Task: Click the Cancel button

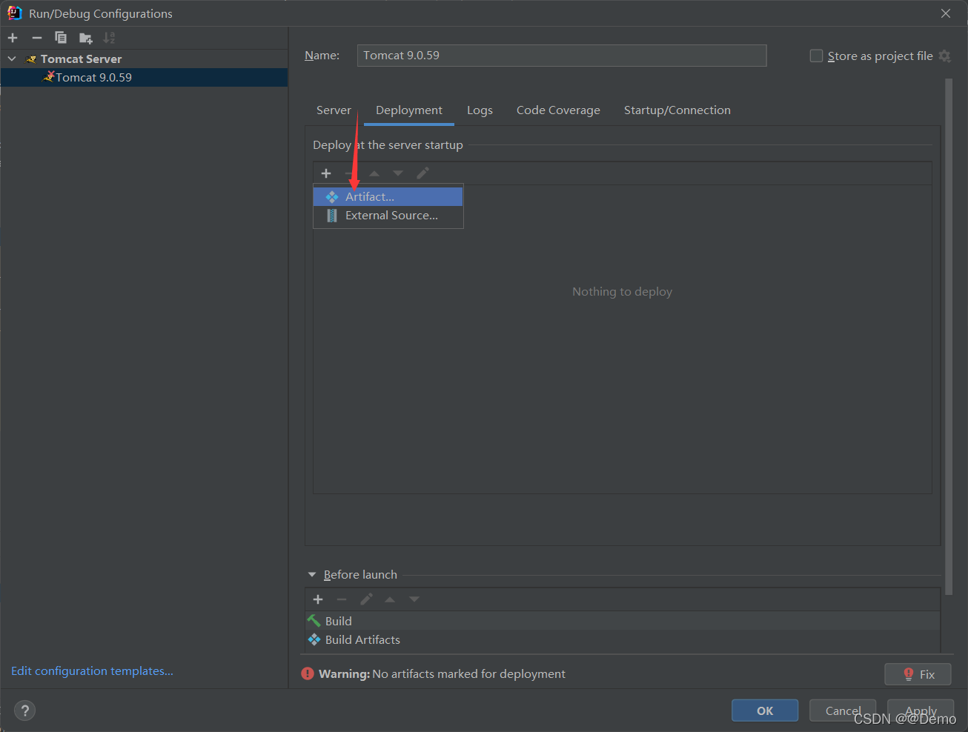Action: tap(843, 711)
